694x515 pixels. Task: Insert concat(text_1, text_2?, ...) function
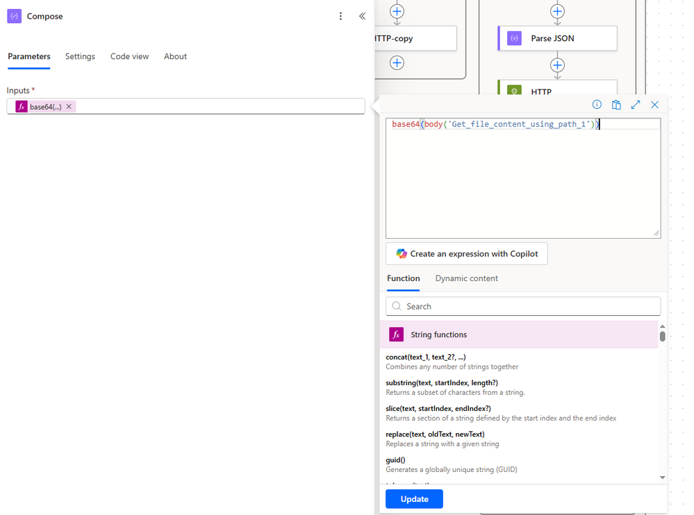point(426,357)
